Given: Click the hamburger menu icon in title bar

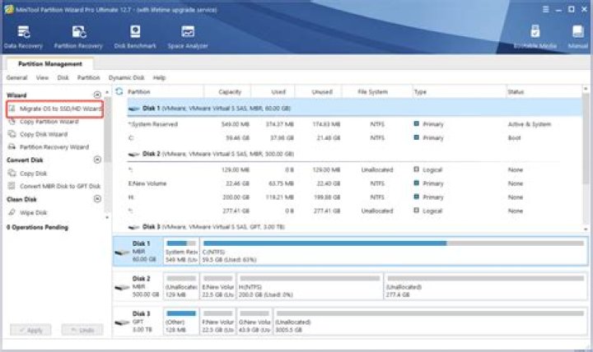Looking at the screenshot, I should tap(545, 9).
